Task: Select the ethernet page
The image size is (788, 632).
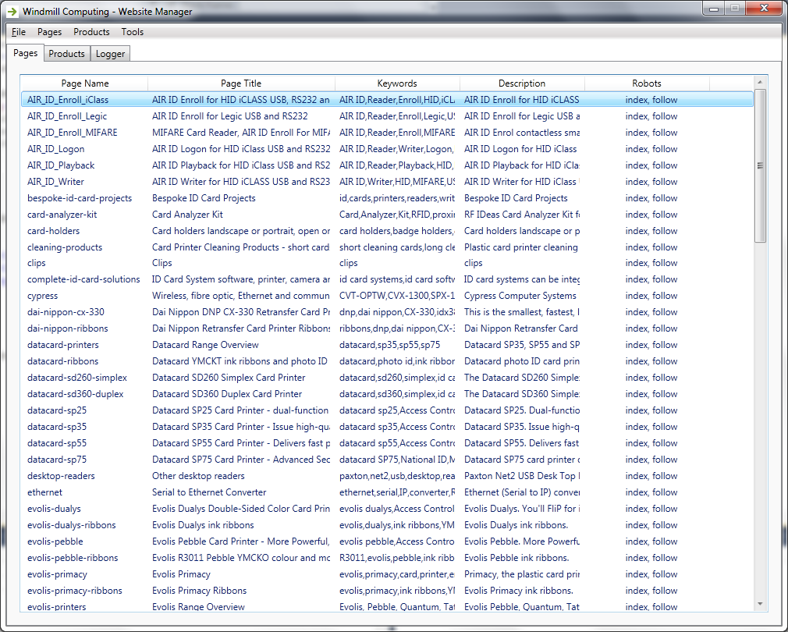Action: point(44,492)
